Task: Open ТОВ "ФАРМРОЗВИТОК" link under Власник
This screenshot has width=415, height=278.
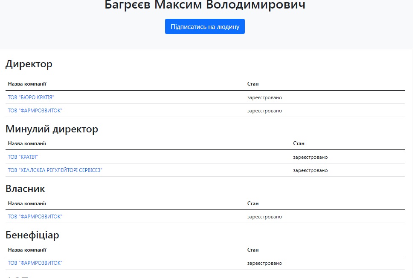Action: coord(35,217)
